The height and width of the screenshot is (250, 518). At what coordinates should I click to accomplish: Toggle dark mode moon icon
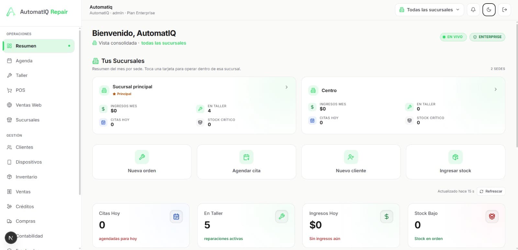click(x=489, y=10)
